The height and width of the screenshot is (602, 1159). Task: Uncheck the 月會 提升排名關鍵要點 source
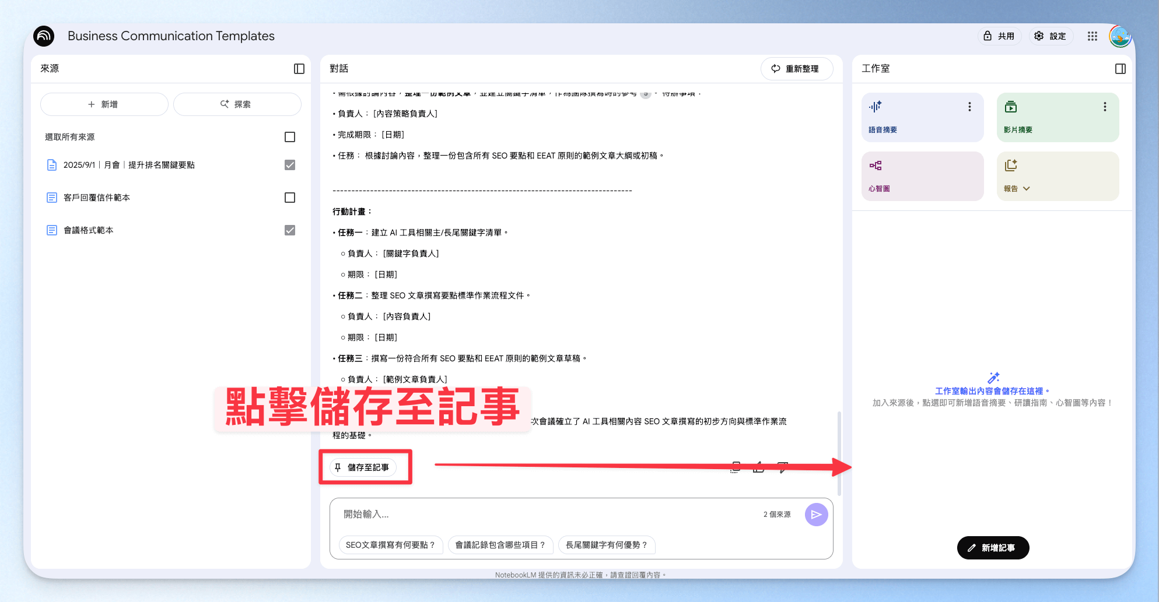point(290,165)
